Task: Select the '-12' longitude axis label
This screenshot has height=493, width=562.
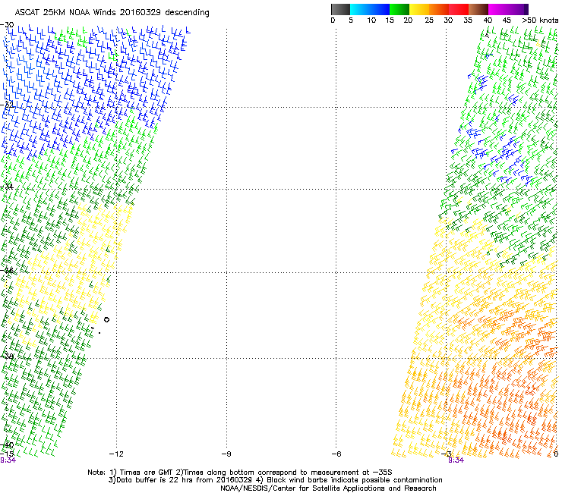Action: [x=116, y=454]
